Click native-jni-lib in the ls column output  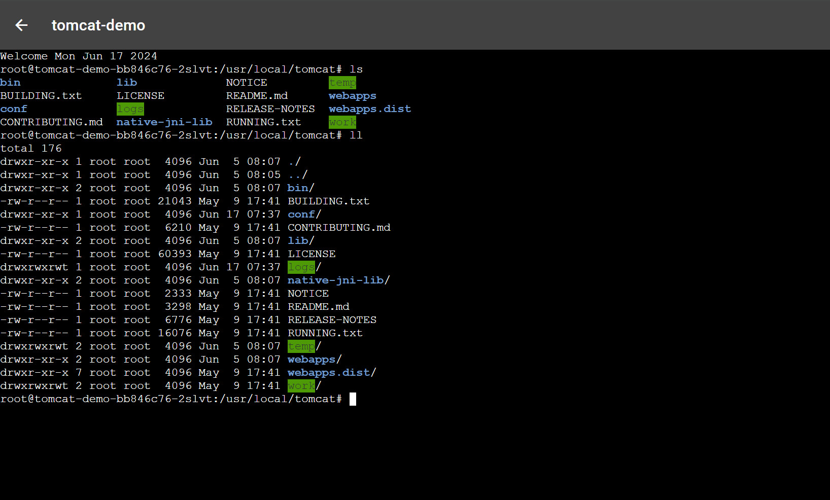pyautogui.click(x=164, y=122)
